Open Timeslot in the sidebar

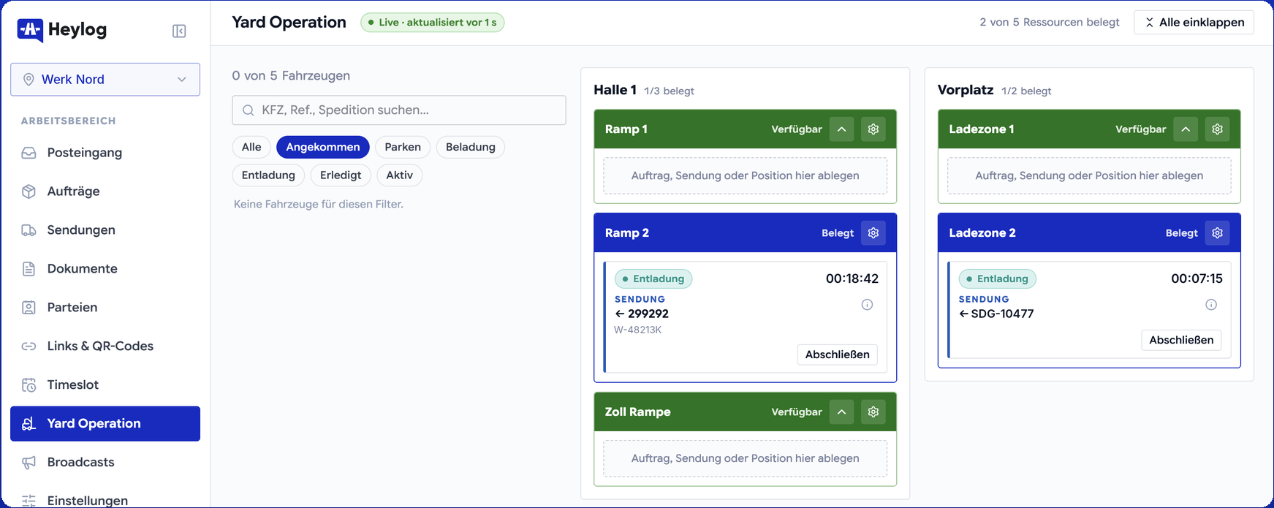[105, 385]
